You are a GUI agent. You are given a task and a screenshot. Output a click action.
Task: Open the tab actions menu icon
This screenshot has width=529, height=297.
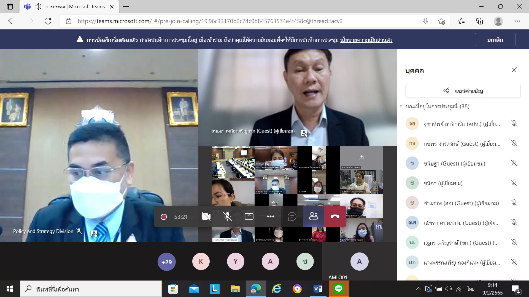pyautogui.click(x=10, y=7)
